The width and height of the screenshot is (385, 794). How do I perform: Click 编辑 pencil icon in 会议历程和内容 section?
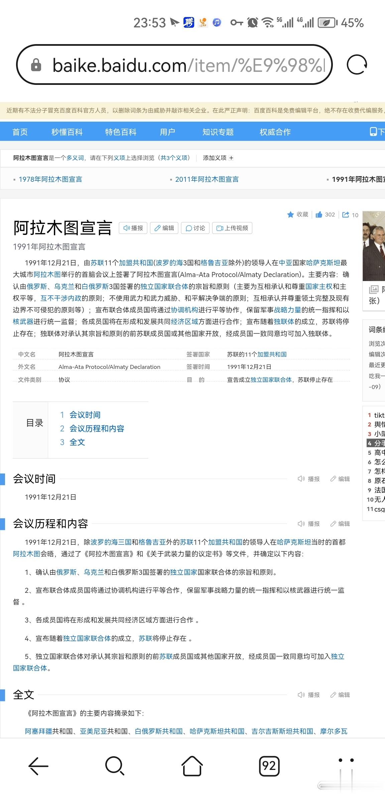(333, 524)
